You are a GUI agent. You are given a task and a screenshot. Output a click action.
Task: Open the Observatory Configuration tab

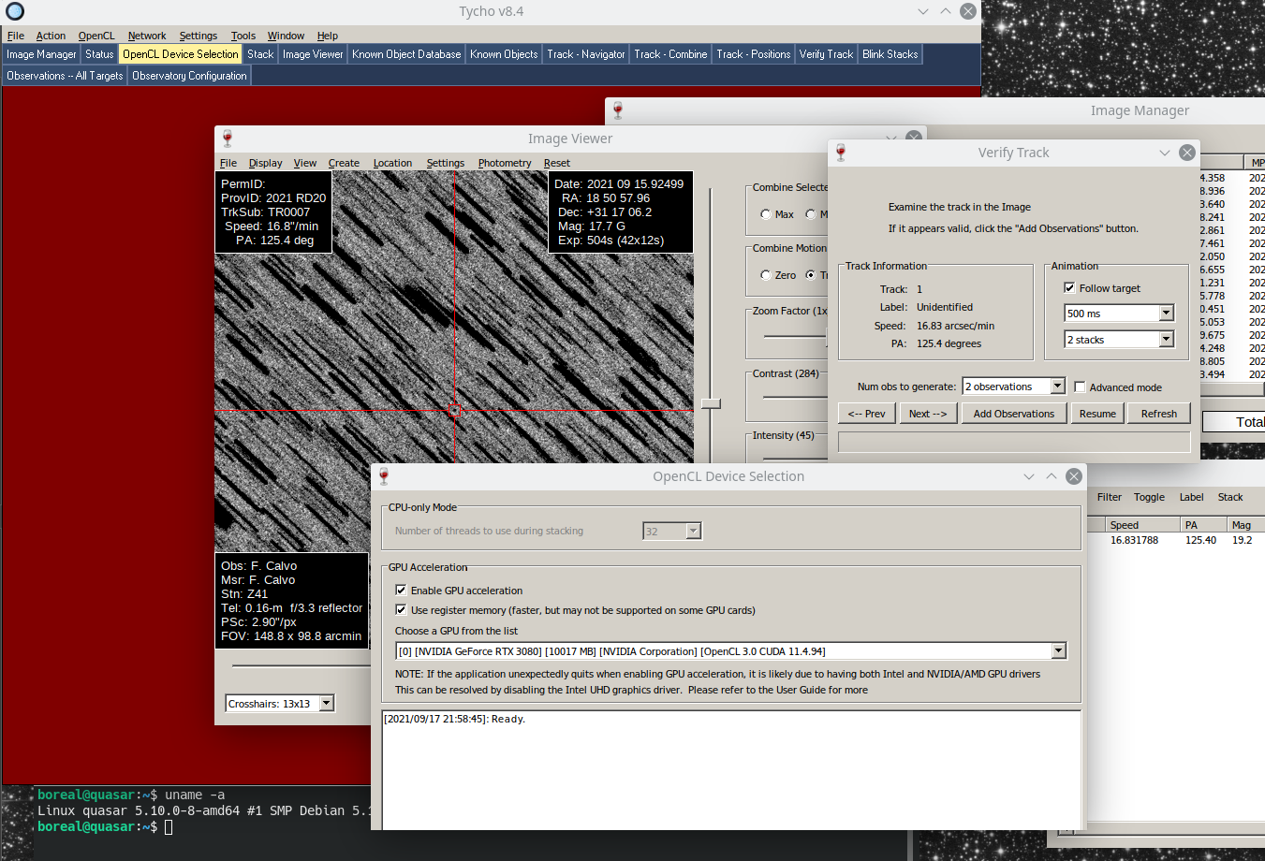[x=189, y=76]
